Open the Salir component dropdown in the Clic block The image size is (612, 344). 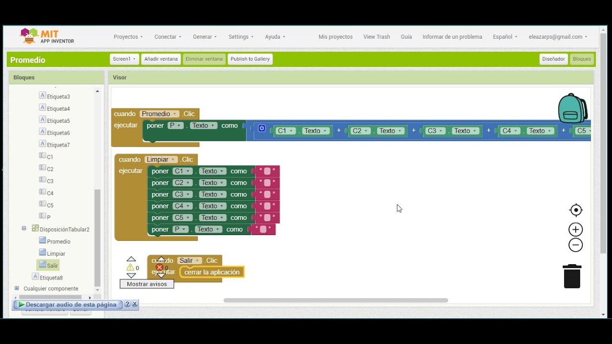coord(189,260)
